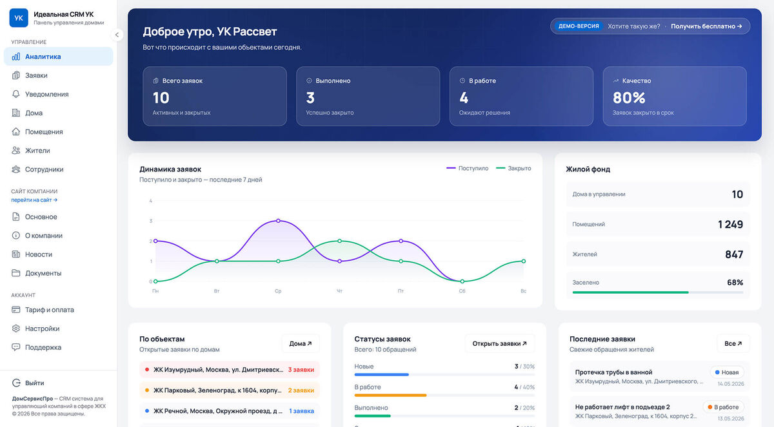Image resolution: width=774 pixels, height=427 pixels.
Task: Click the green Чт data point on chart
Action: (339, 241)
